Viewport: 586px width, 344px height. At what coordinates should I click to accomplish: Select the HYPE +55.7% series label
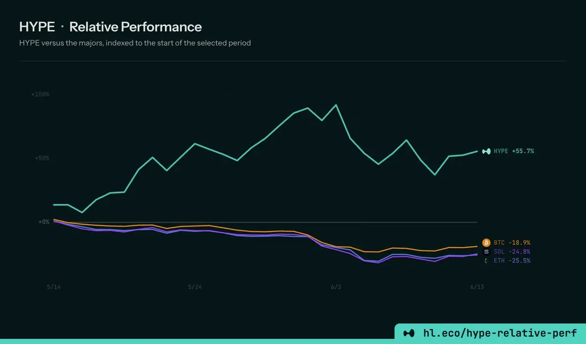(x=514, y=151)
